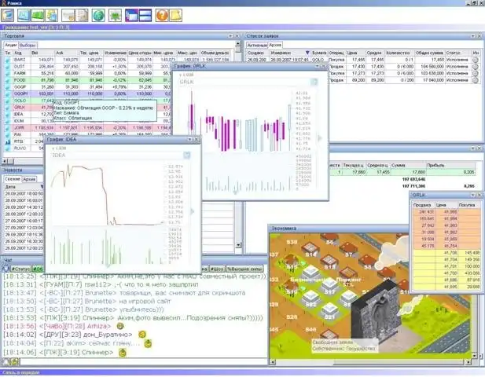The width and height of the screenshot is (485, 377).
Task: Click scroll-up arrow of trading table
Action: tap(238, 46)
